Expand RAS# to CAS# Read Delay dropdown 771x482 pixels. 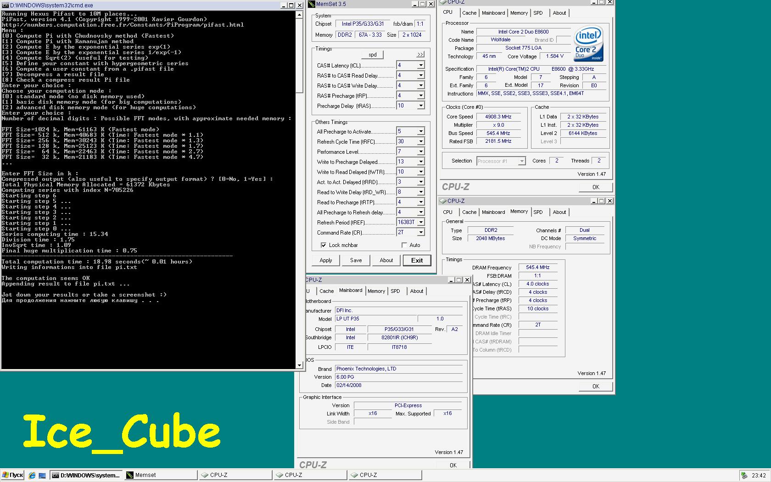[420, 75]
